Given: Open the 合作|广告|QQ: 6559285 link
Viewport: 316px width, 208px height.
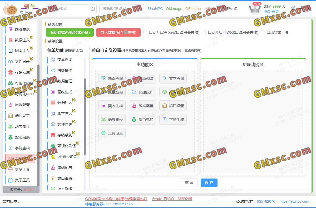Looking at the screenshot, I should point(172,199).
